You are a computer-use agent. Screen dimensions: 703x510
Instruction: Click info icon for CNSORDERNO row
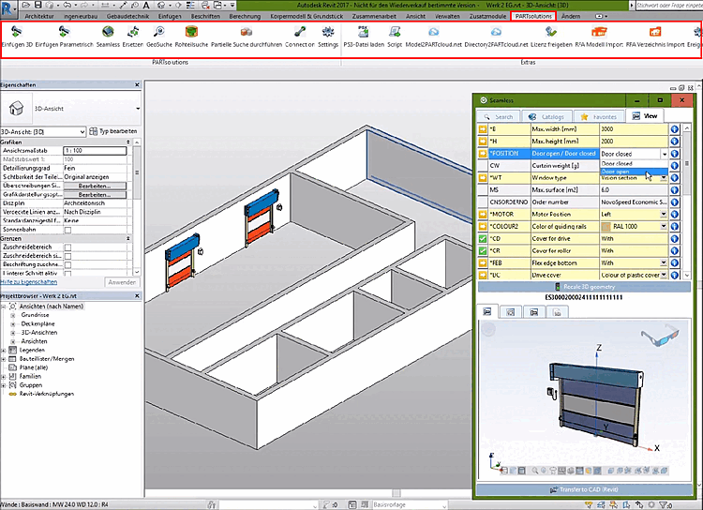(675, 202)
